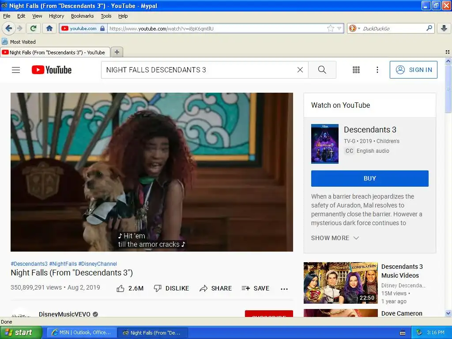This screenshot has width=452, height=339.
Task: Open the Tools menu
Action: coord(106,16)
